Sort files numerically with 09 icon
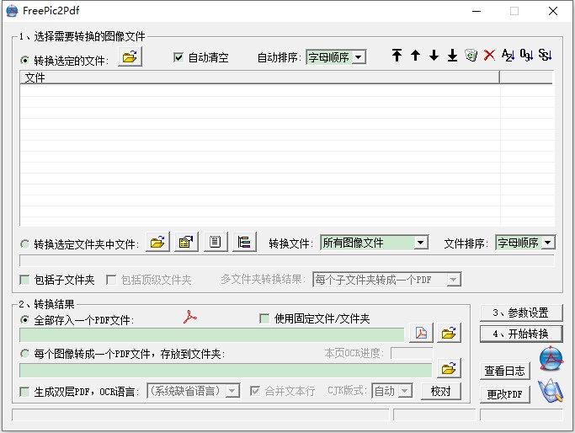This screenshot has width=575, height=433. [x=526, y=56]
